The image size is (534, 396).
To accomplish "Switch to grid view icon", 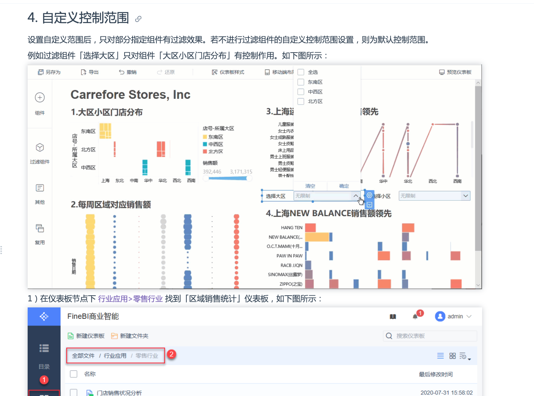I will [x=453, y=356].
